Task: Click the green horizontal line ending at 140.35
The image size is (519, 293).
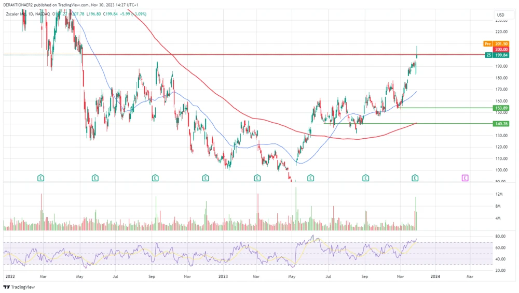Action: point(408,124)
